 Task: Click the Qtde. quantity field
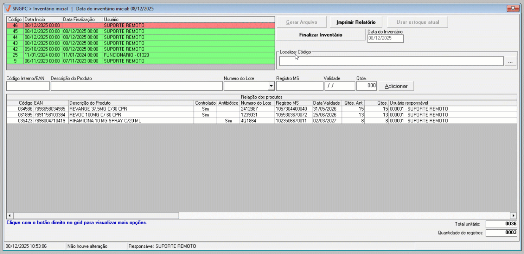pos(366,86)
